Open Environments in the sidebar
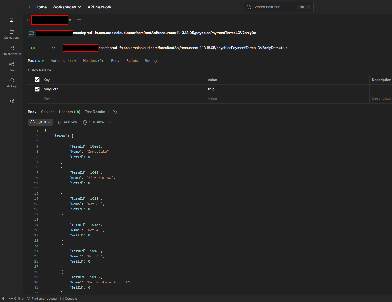Screen dimensions: 392x302 pyautogui.click(x=12, y=51)
